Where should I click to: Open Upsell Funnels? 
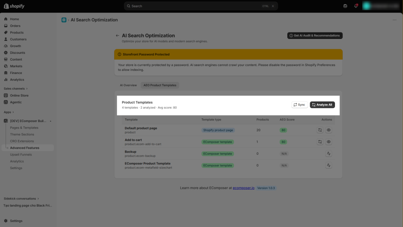tap(21, 155)
